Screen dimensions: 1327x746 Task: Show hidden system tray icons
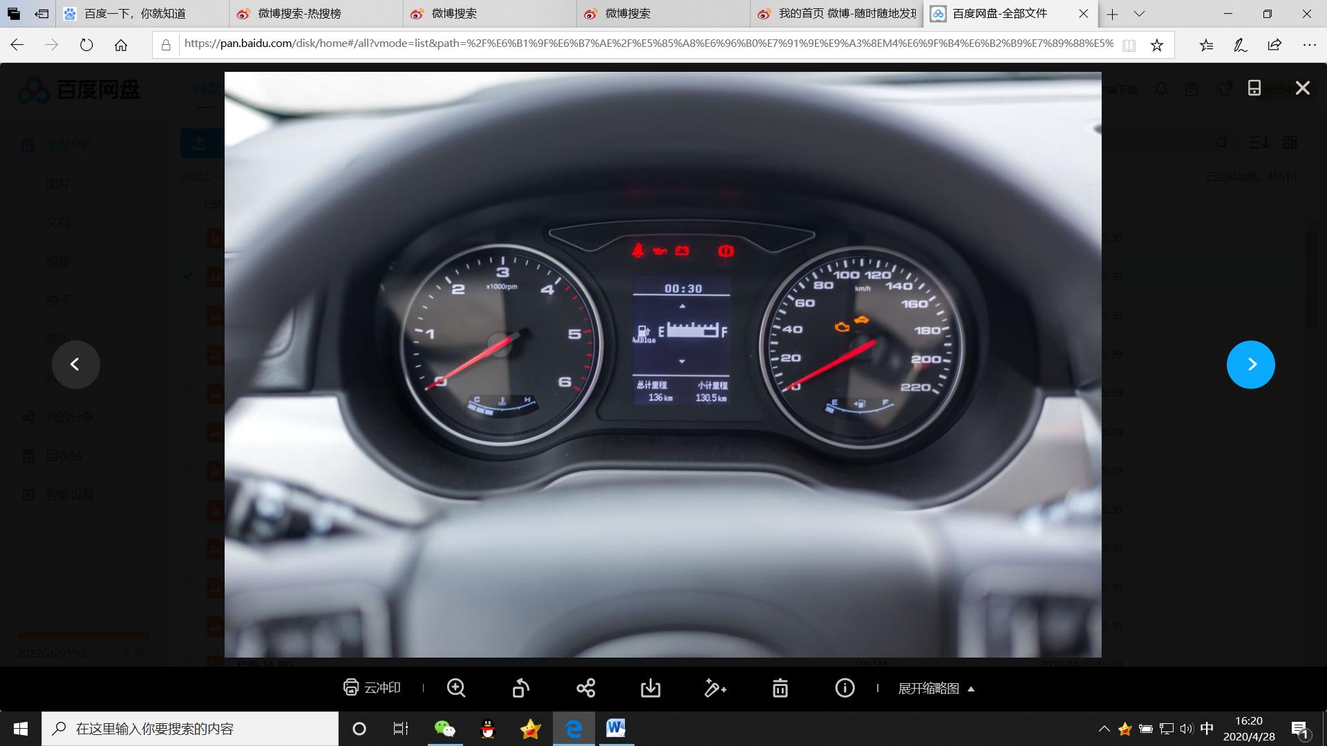[x=1104, y=729]
